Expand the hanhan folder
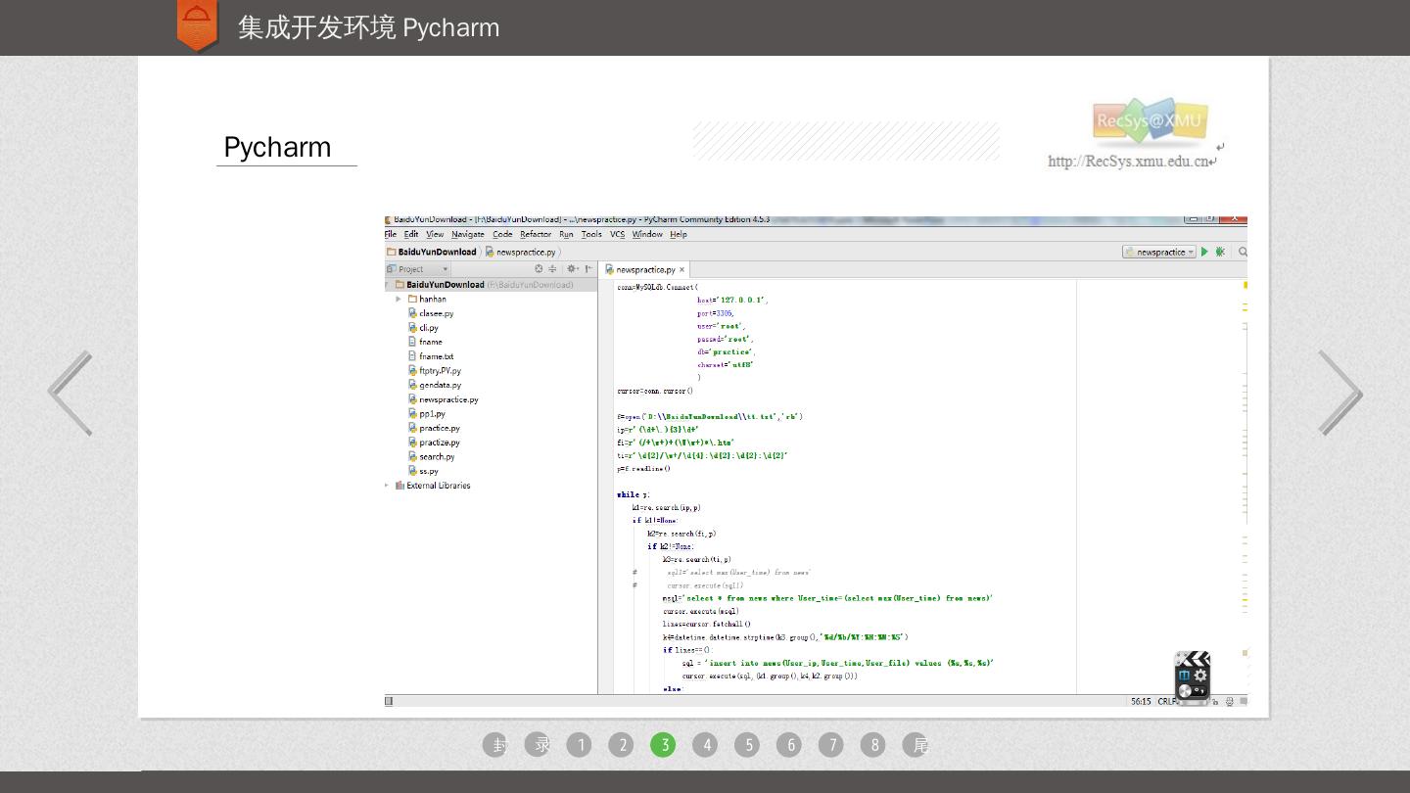Screen dimensions: 1410x793 399,299
